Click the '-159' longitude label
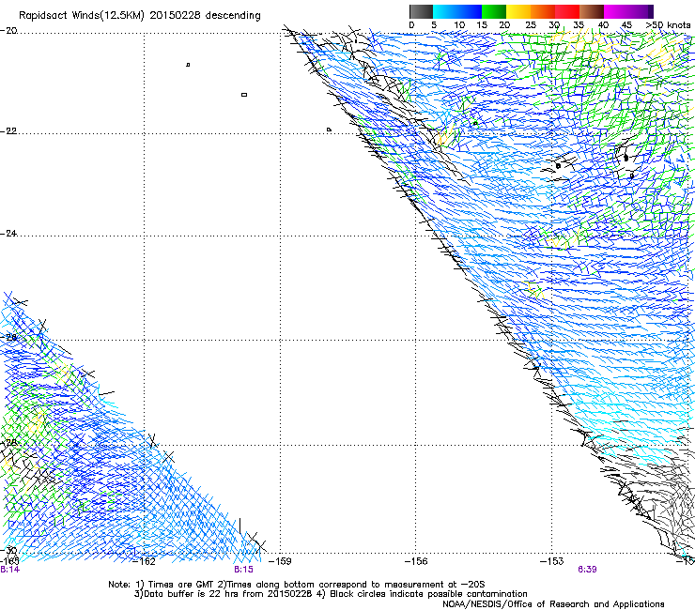This screenshot has width=695, height=610. click(280, 561)
